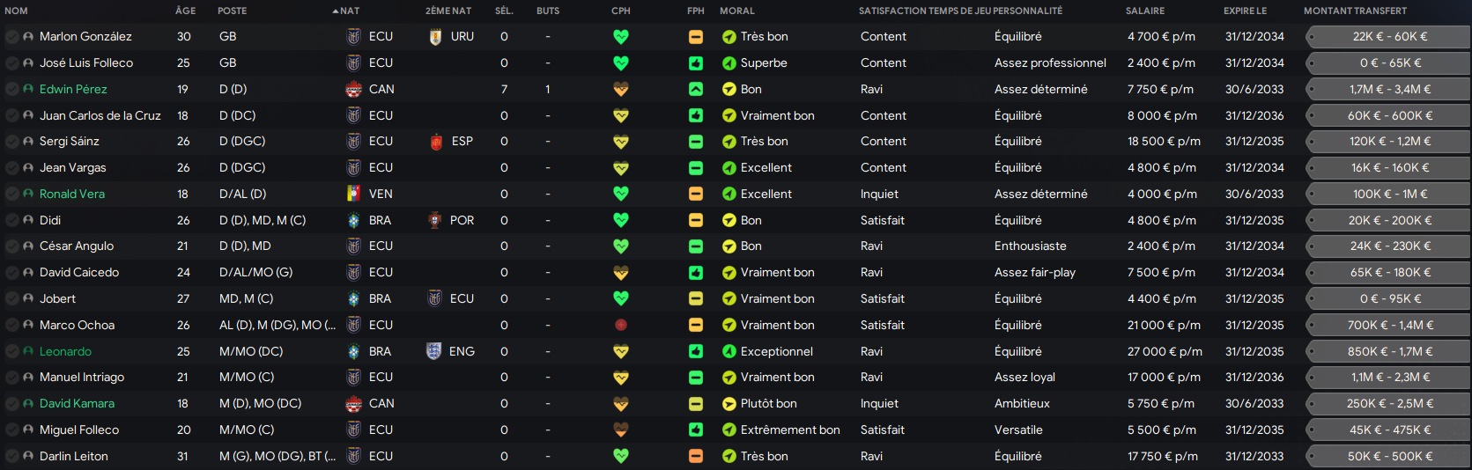This screenshot has height=470, width=1472.
Task: Click Marlon González's match fitness heart icon
Action: [621, 37]
